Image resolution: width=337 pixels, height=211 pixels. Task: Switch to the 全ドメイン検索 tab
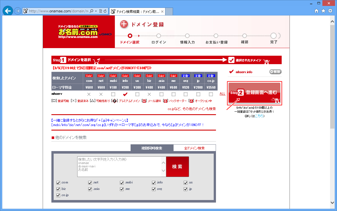coord(194,148)
